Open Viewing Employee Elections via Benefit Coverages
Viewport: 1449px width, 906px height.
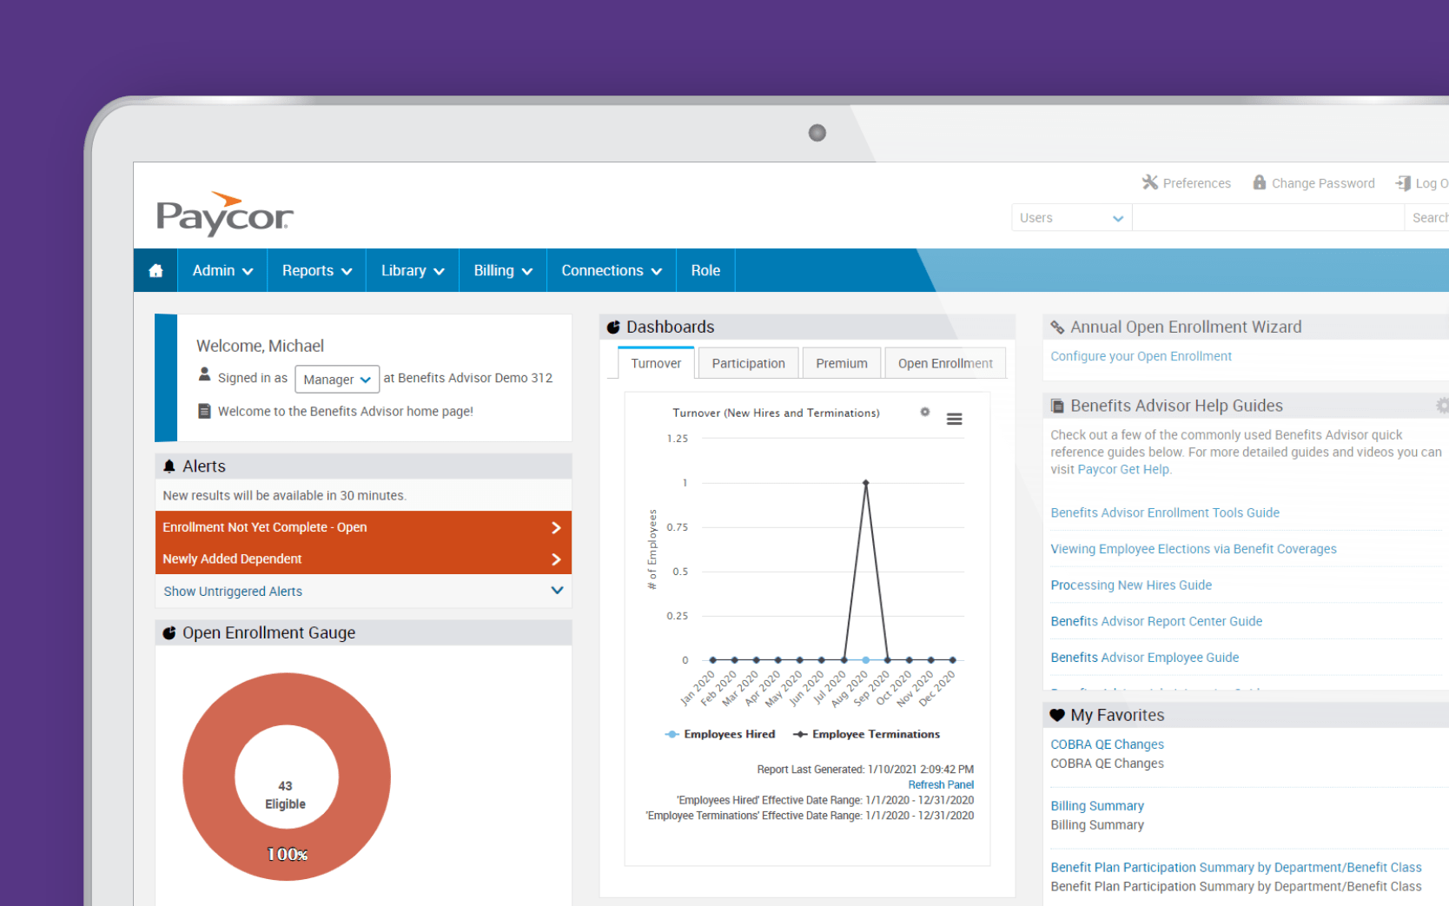coord(1194,549)
